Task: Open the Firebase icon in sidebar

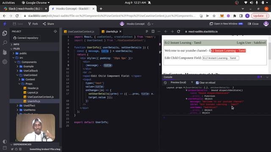Action: coord(5,52)
